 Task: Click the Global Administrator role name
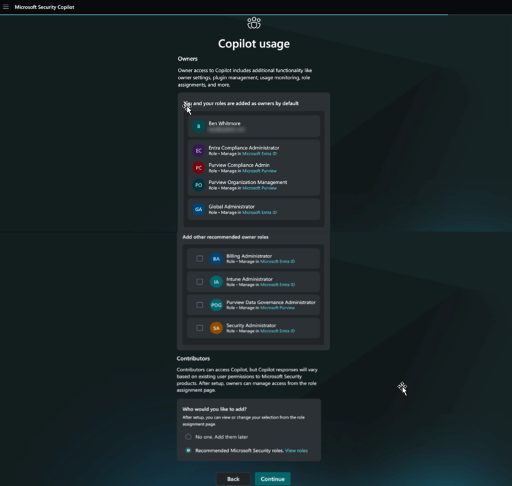(231, 207)
